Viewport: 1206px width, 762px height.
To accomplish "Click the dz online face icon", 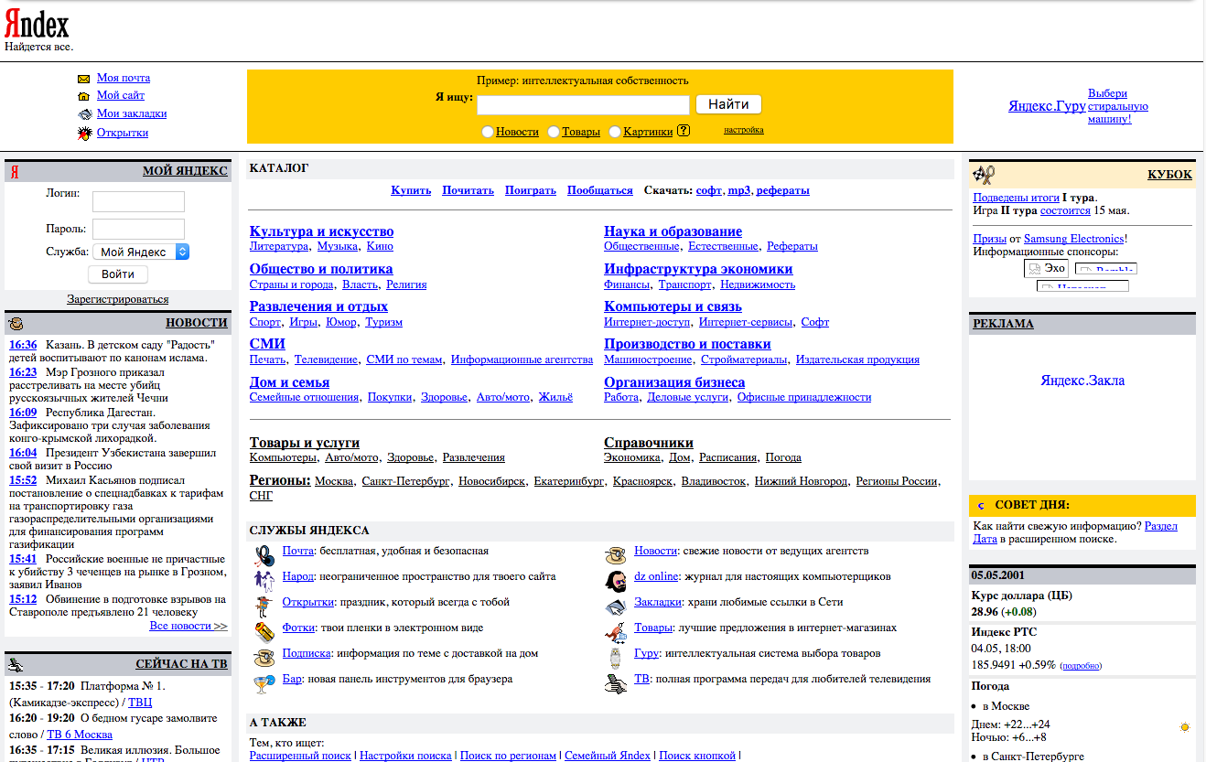I will pos(617,581).
